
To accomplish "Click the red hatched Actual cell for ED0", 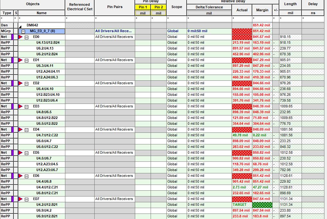I will pos(242,37).
